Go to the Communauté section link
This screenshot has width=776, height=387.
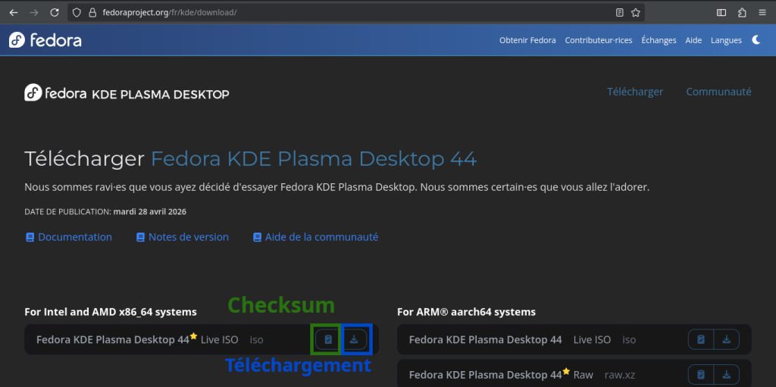(718, 92)
